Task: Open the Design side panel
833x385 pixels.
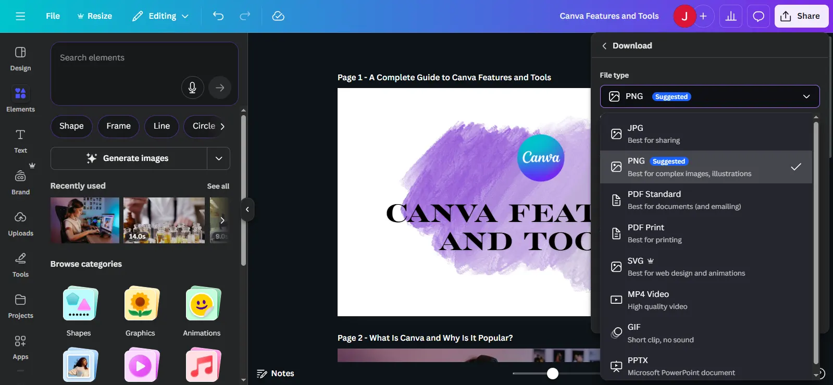Action: [20, 58]
